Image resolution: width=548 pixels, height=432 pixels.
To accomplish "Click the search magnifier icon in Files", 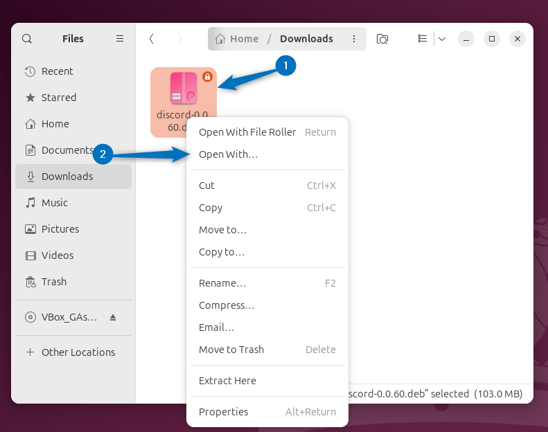I will pos(27,38).
